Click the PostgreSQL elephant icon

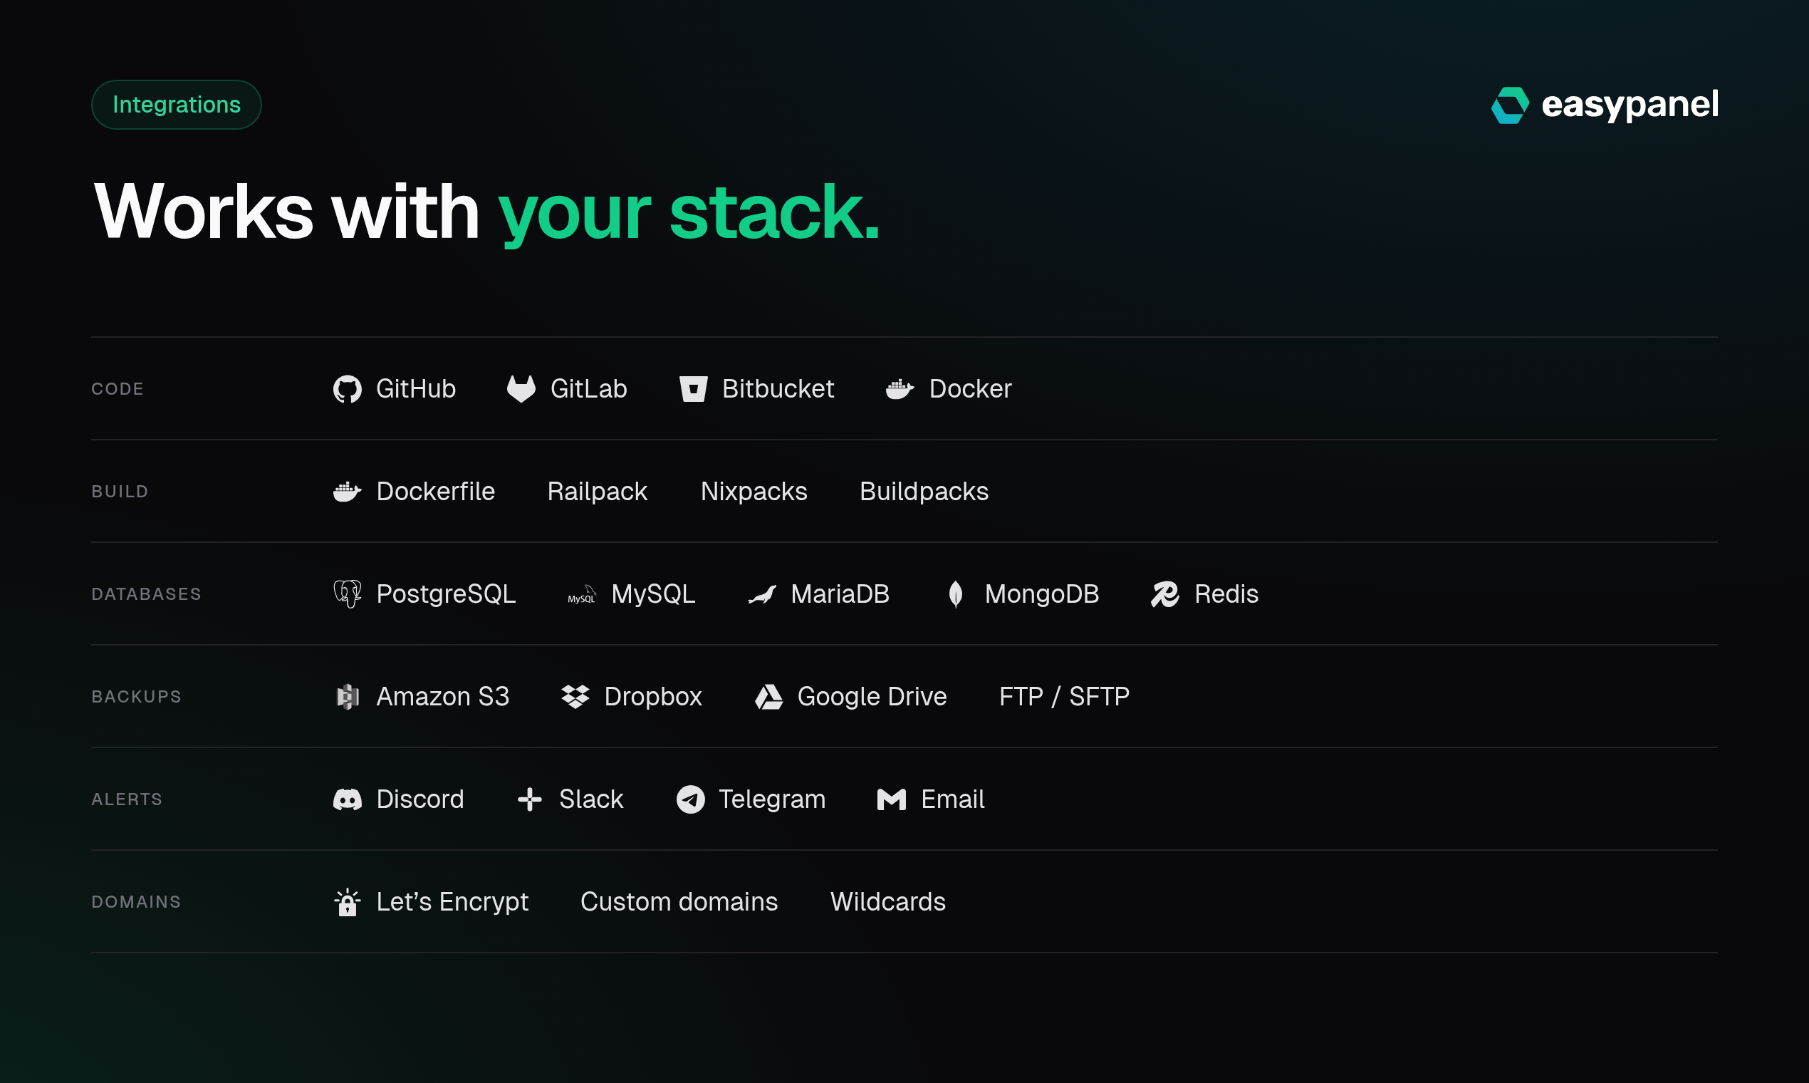coord(348,594)
